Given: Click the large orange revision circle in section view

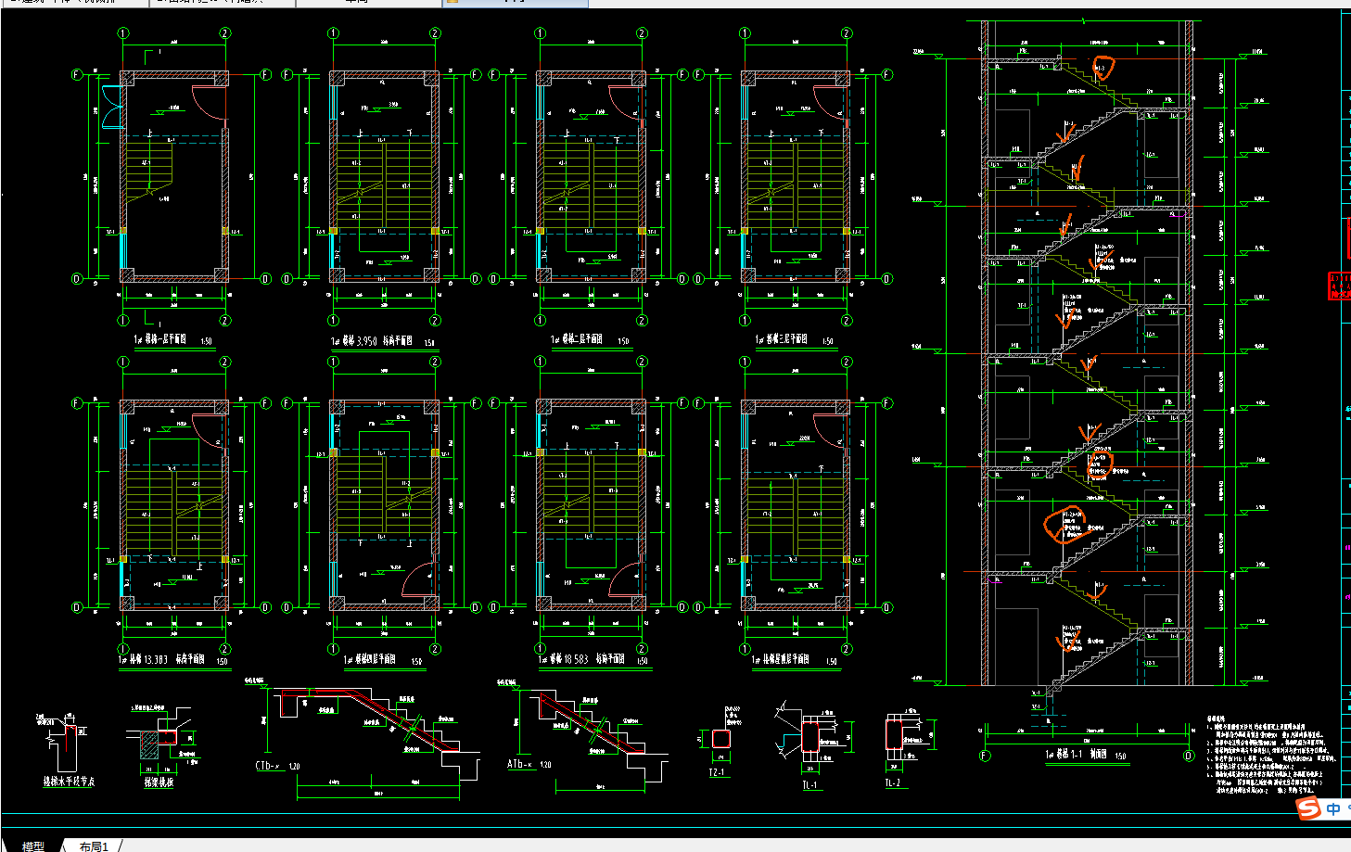Looking at the screenshot, I should [1066, 525].
